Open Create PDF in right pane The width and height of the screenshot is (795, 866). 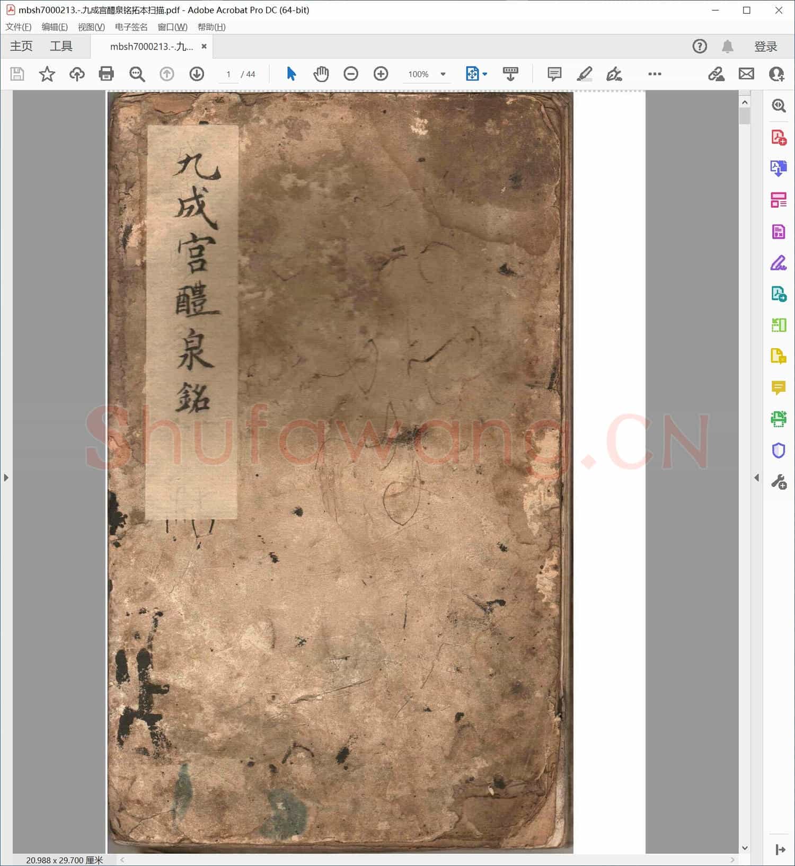[779, 137]
